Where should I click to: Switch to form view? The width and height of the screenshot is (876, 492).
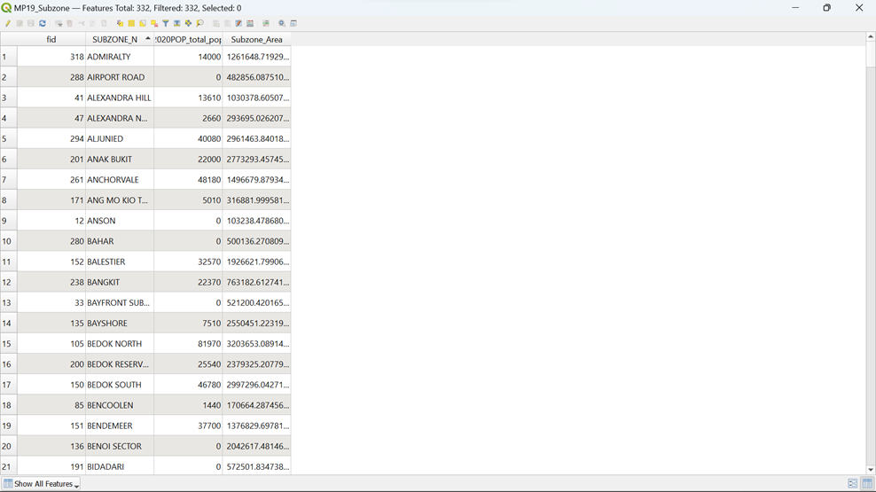(x=852, y=484)
